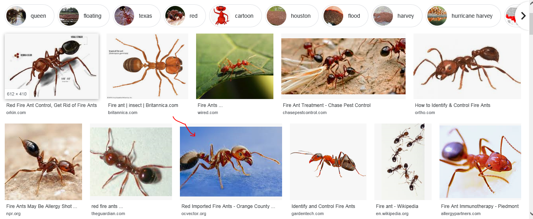Apply the "houston" filter chip
This screenshot has width=533, height=219.
pyautogui.click(x=292, y=16)
